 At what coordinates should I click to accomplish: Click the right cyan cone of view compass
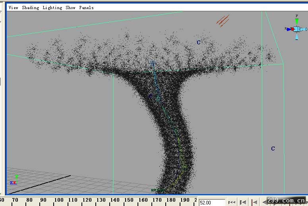click(304, 29)
